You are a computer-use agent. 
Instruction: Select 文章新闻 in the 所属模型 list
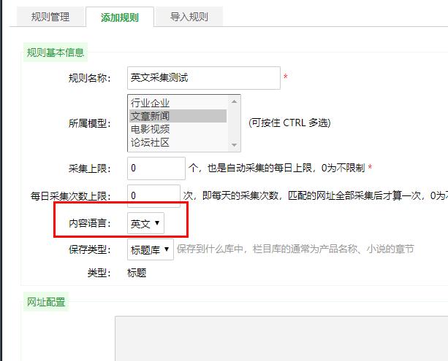pyautogui.click(x=178, y=116)
